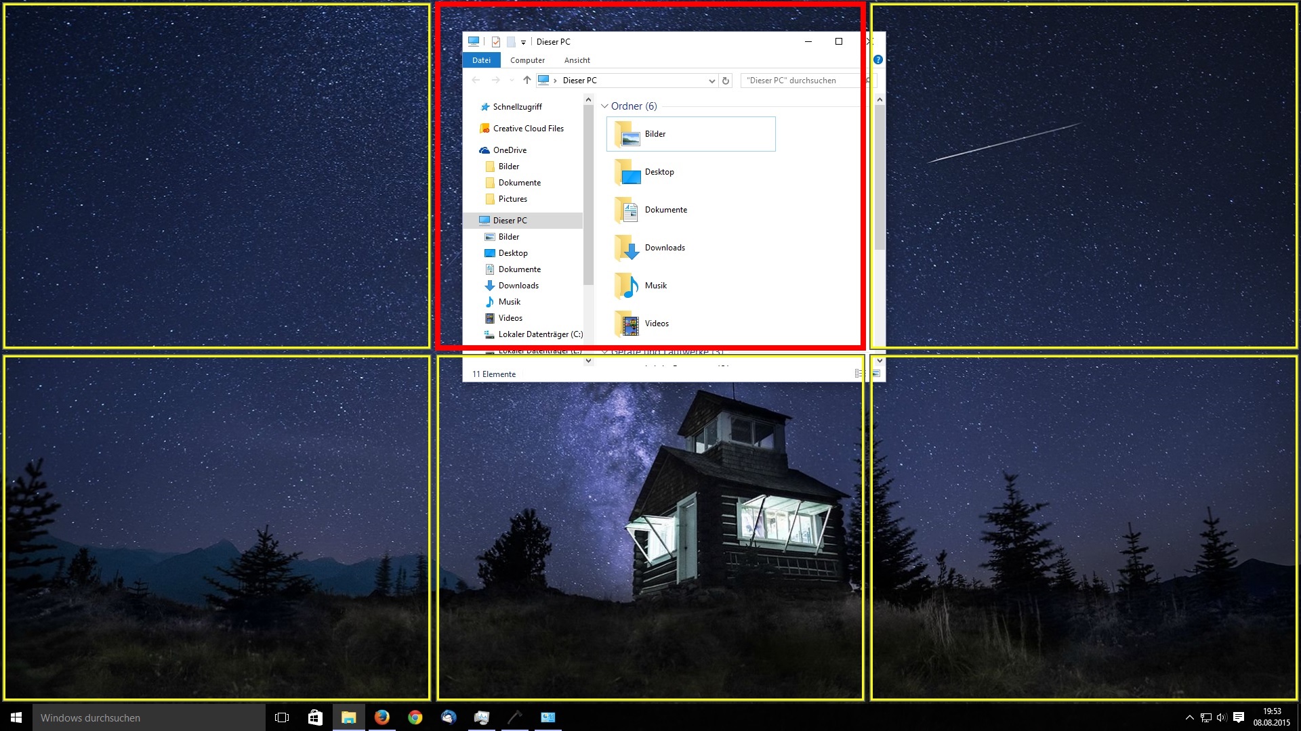Switch to large icons view in status bar
This screenshot has height=731, width=1301.
click(x=876, y=374)
